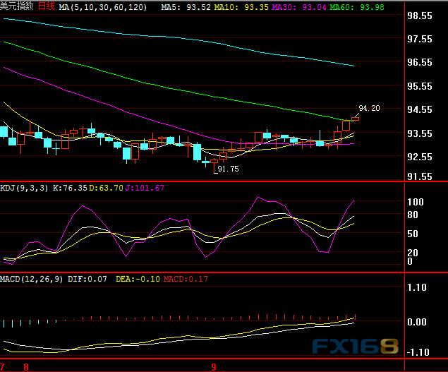Click the latest red candlestick near 94.20

(355, 119)
